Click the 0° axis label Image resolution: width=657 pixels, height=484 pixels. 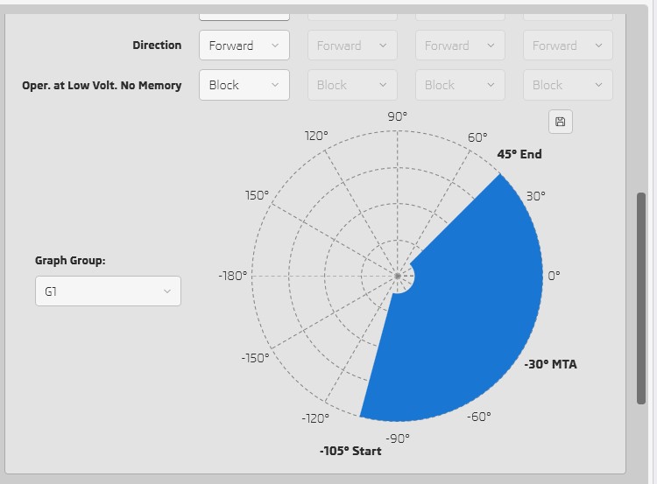tap(554, 276)
